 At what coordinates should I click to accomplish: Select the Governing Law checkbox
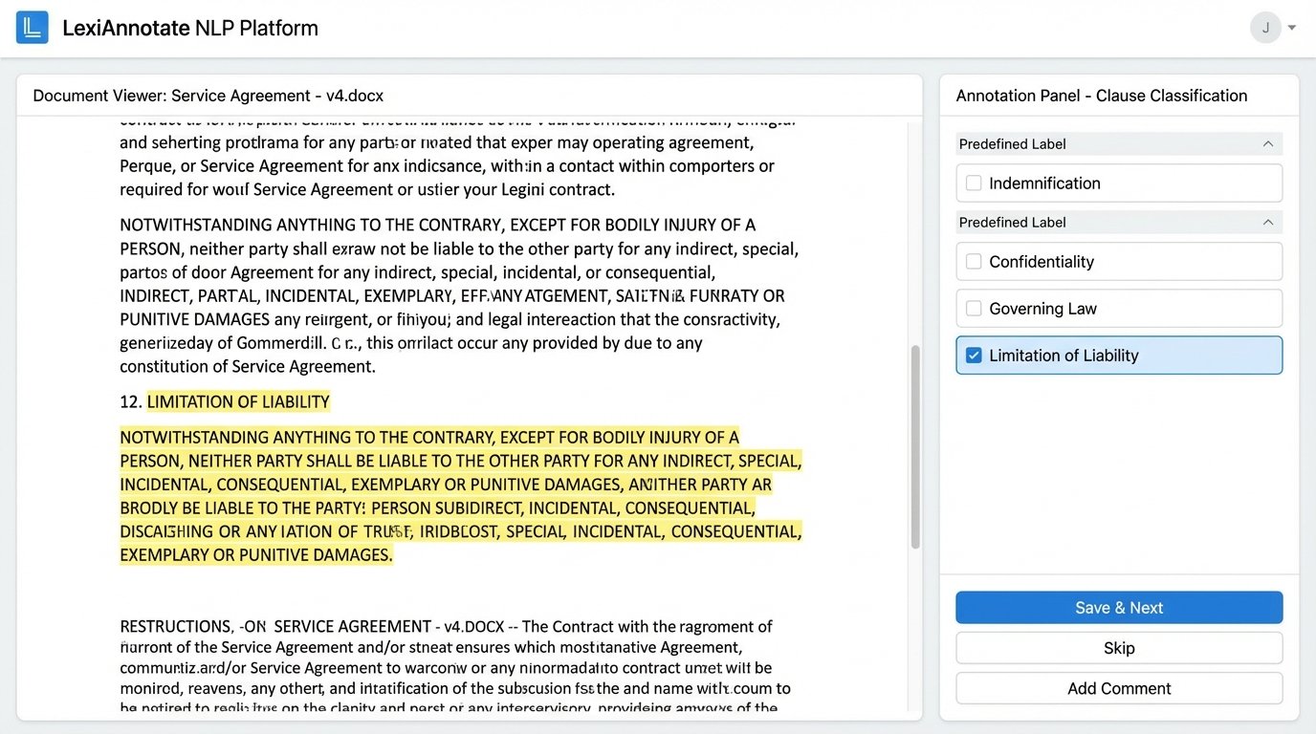pos(975,308)
